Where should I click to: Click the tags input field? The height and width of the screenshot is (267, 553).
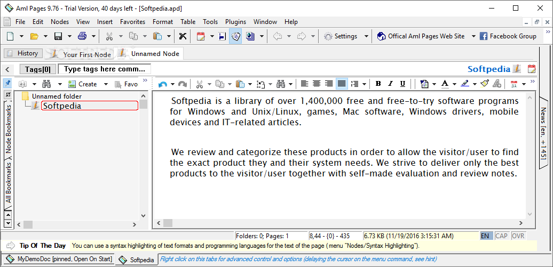[x=105, y=69]
